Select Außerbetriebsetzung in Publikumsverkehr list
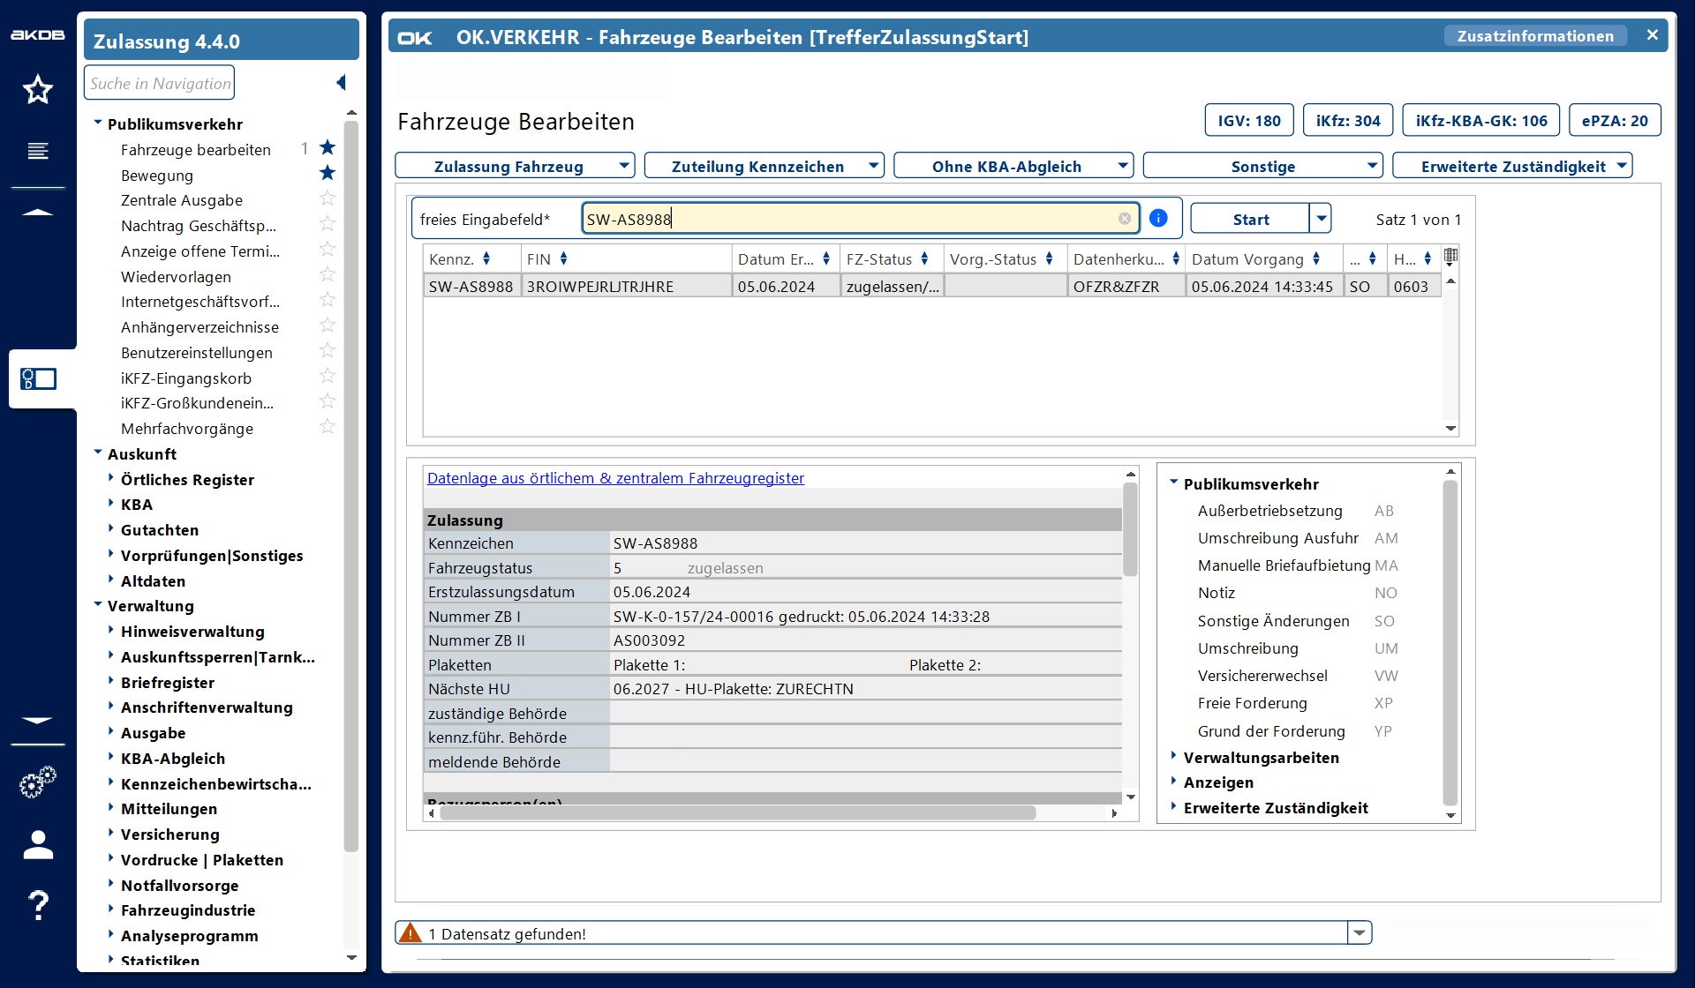 pos(1269,511)
